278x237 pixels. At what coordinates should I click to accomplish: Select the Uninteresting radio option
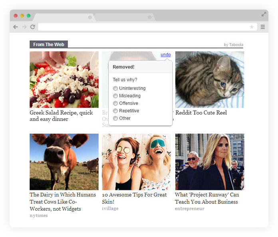[x=115, y=89]
